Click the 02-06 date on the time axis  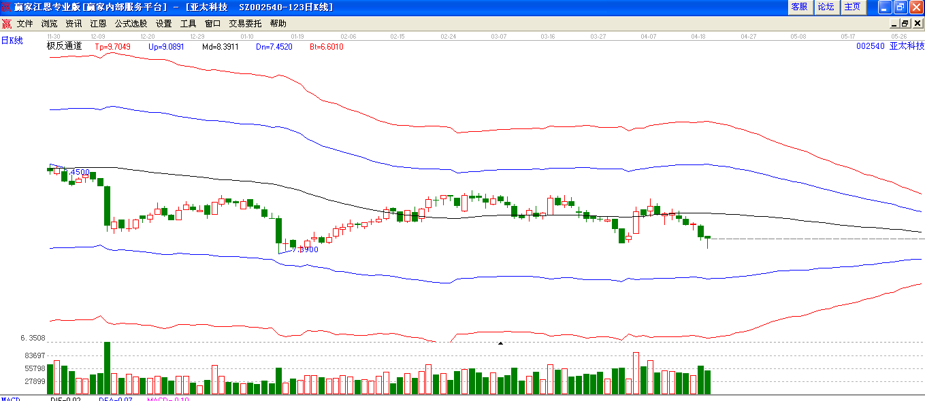(348, 36)
